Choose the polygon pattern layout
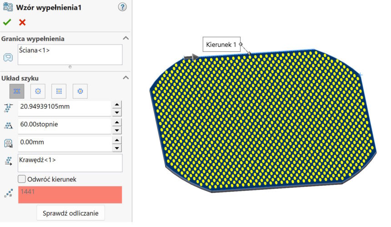The image size is (391, 227). 80,91
